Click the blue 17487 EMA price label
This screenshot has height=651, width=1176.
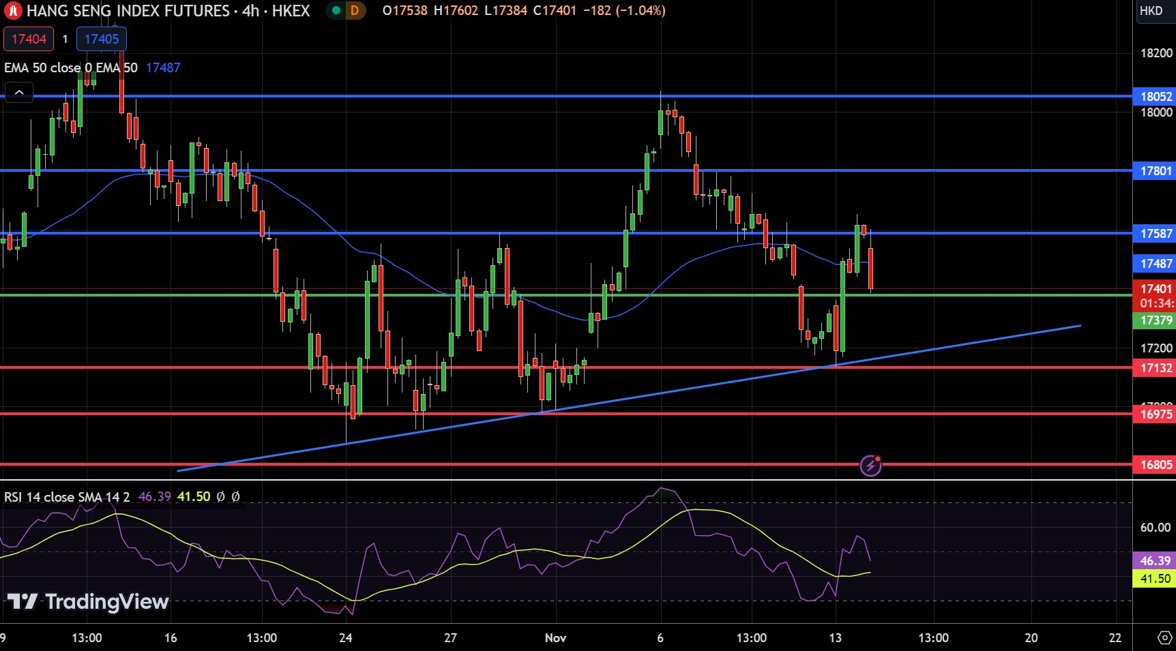click(1155, 263)
